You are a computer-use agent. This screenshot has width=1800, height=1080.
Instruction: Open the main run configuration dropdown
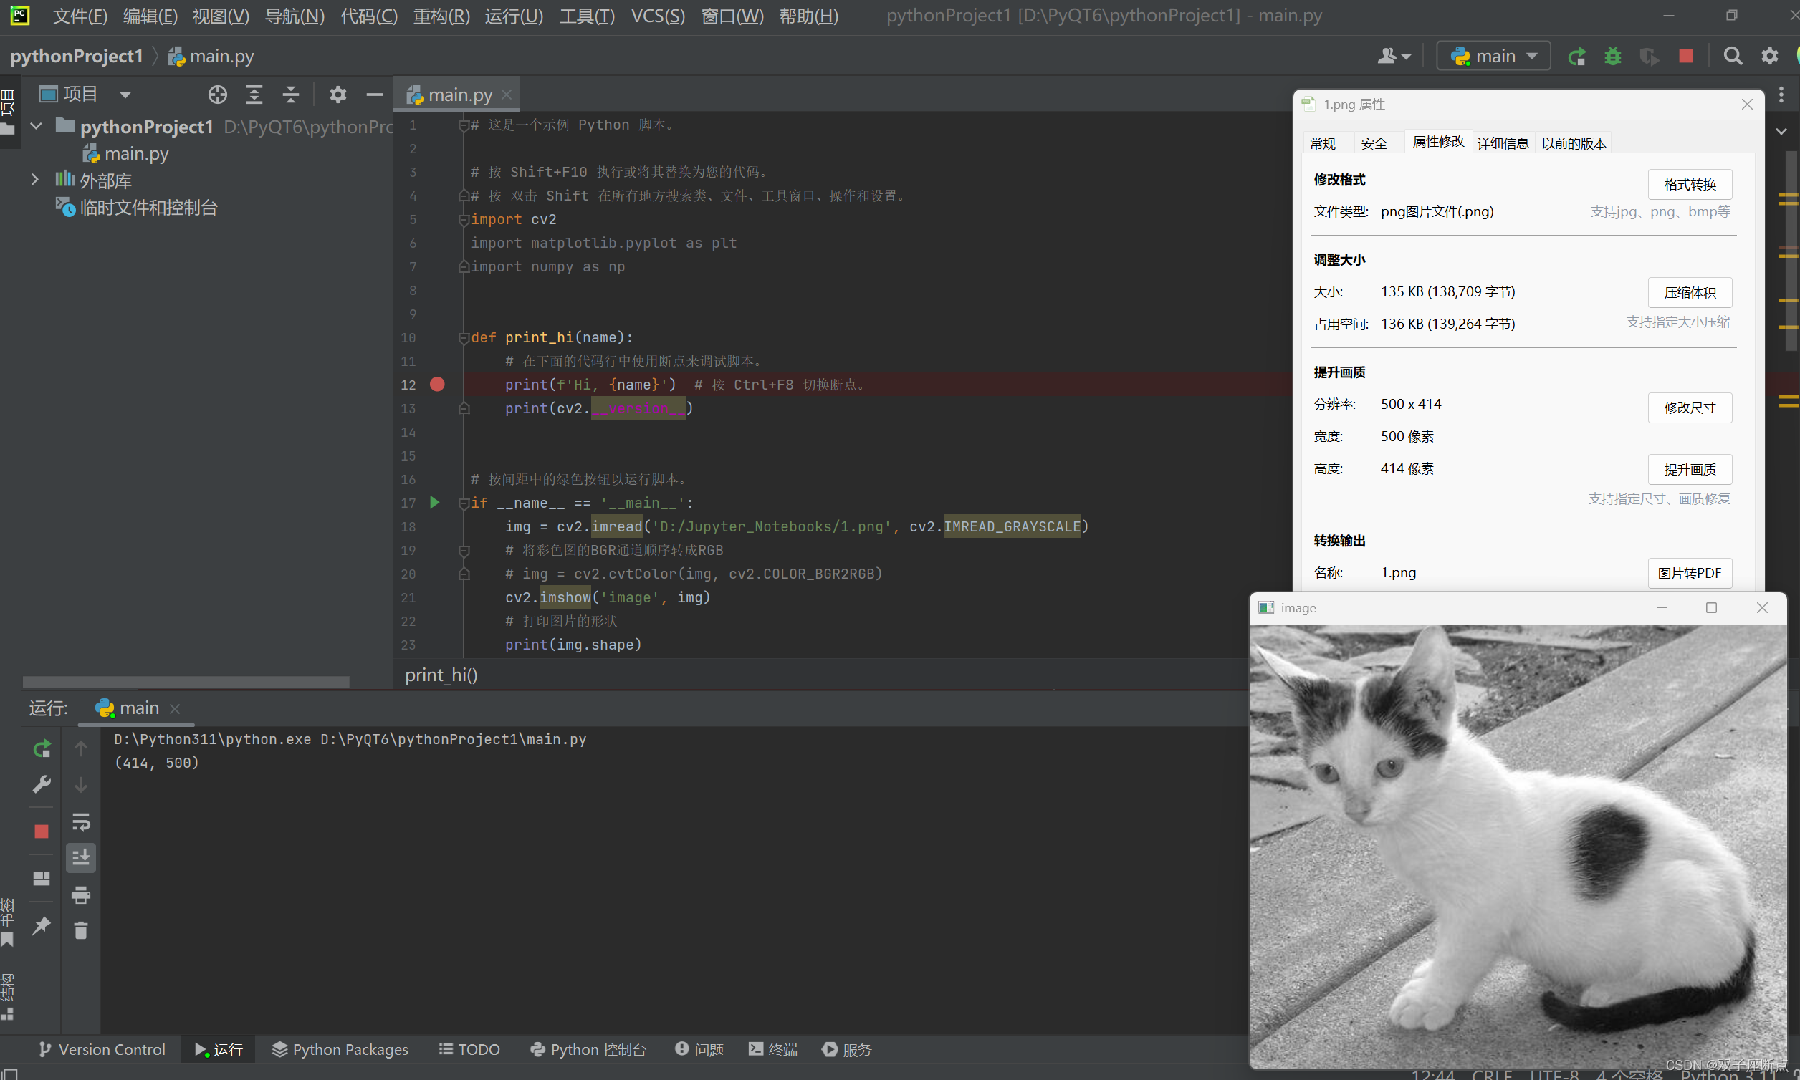(x=1493, y=55)
